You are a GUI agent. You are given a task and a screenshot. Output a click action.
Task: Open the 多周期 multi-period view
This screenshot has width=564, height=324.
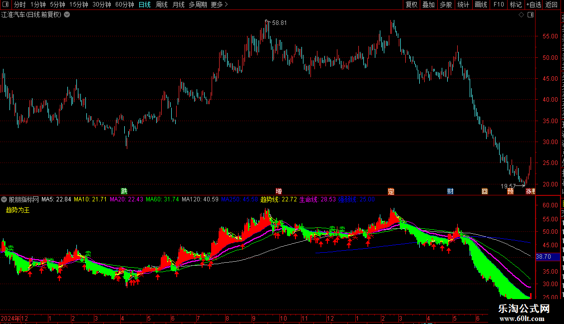pos(198,4)
